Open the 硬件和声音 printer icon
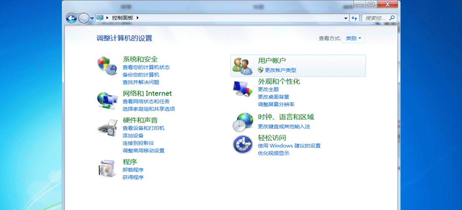The height and width of the screenshot is (210, 462). coord(107,128)
